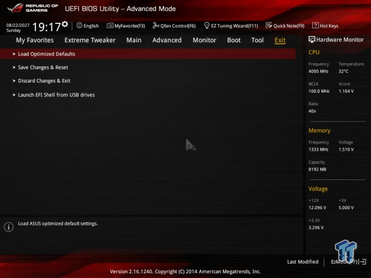Click the Hot Keys question mark icon
This screenshot has width=371, height=278.
tap(315, 25)
